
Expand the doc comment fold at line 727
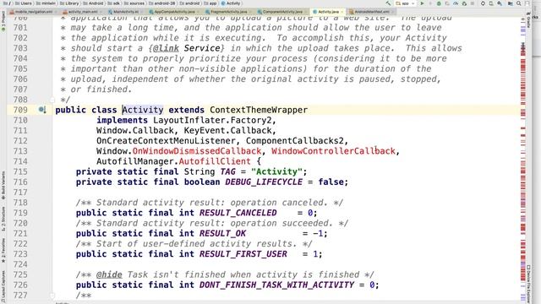point(52,295)
